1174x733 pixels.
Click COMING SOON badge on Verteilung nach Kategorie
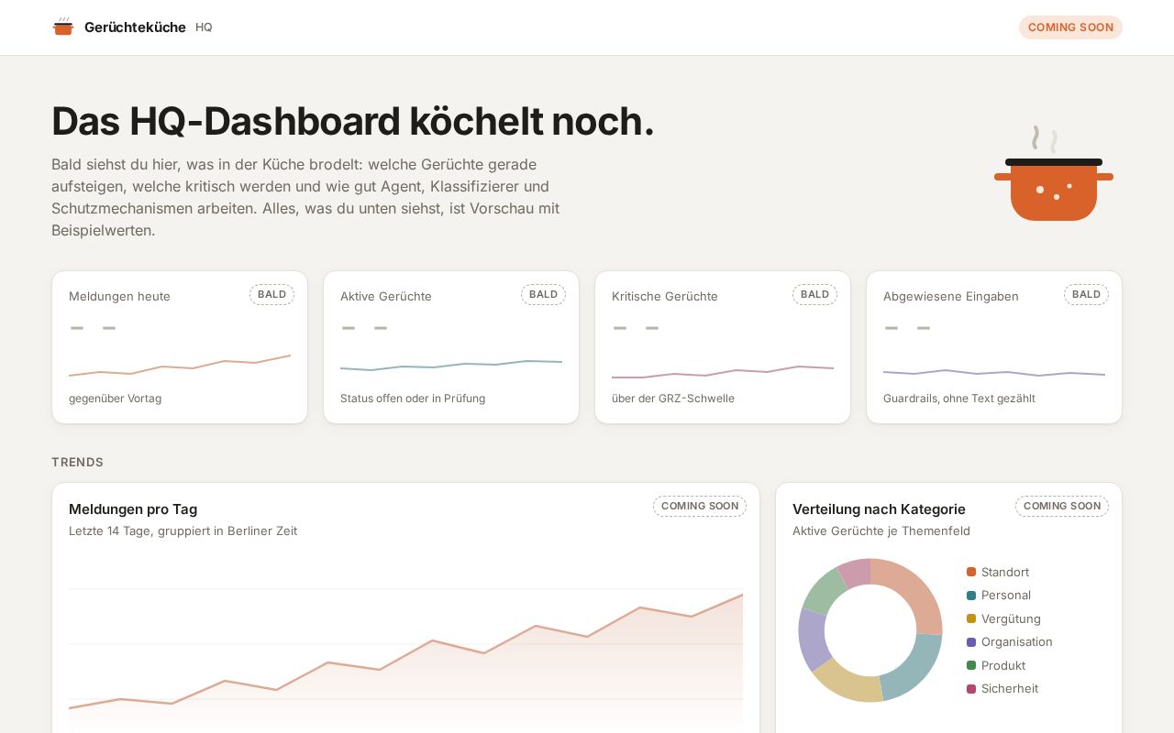(1062, 506)
